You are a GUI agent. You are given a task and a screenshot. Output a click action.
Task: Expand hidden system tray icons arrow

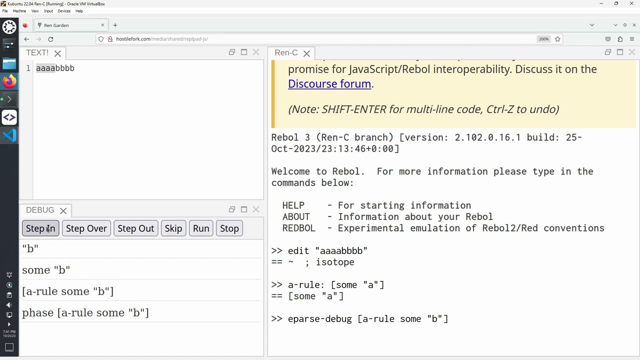[9, 324]
